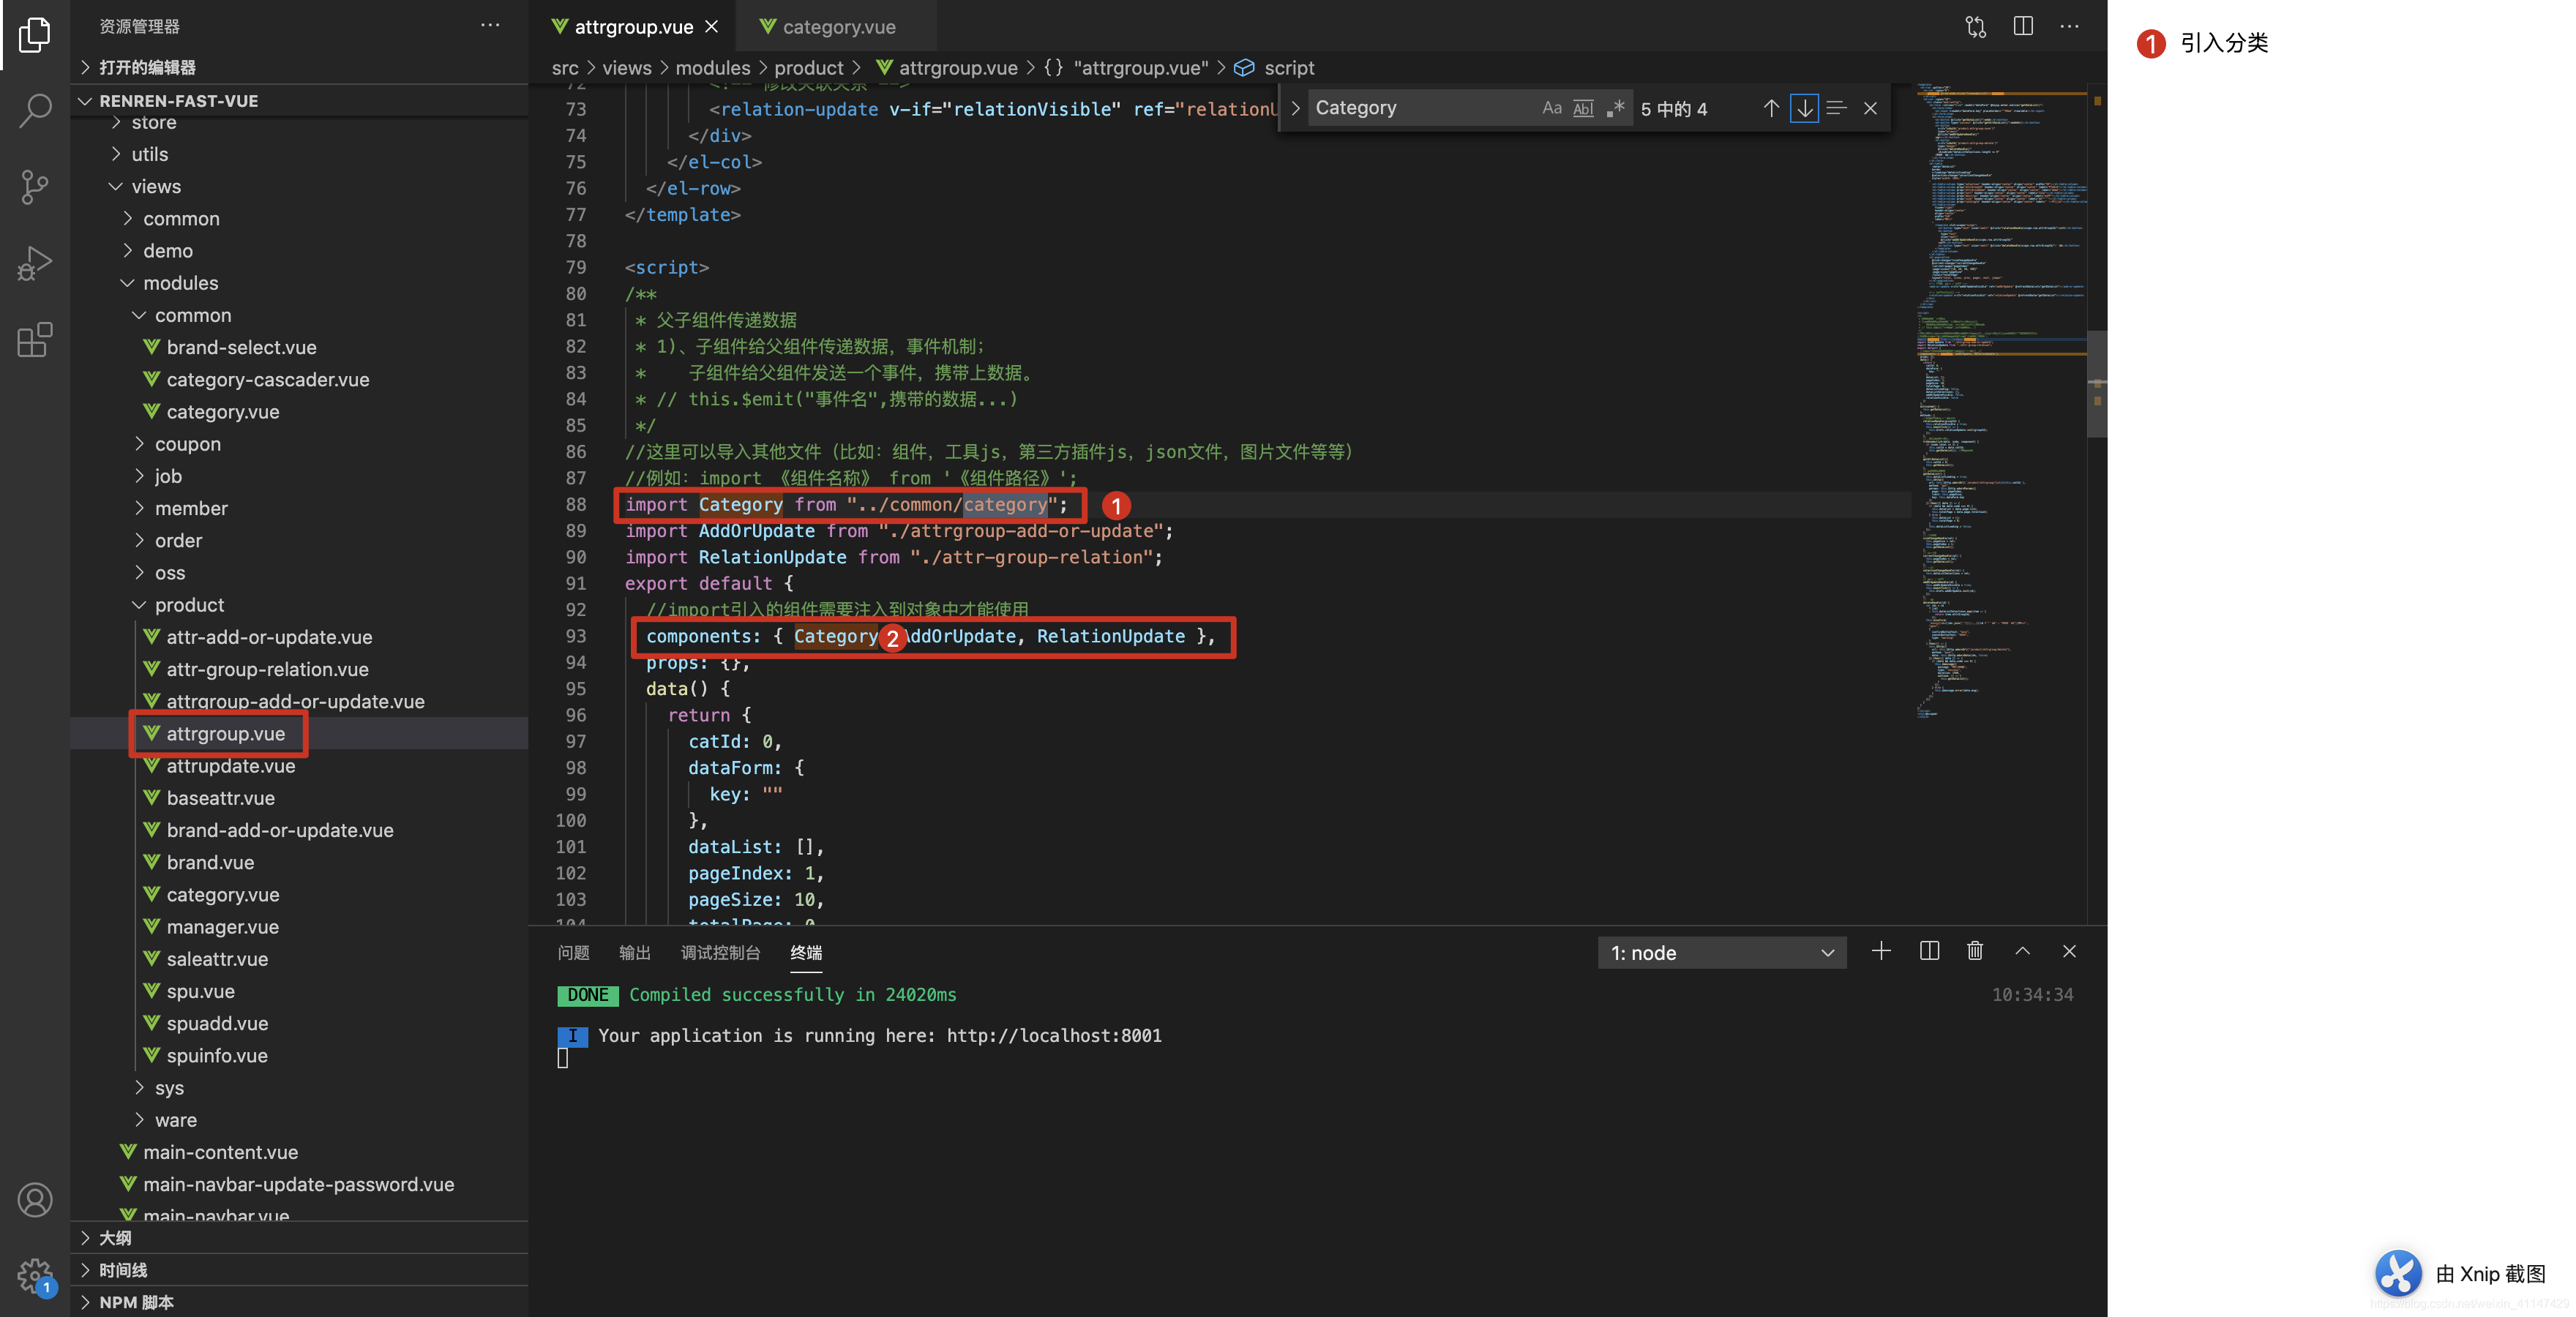Toggle Match Case in find widget

pos(1551,108)
